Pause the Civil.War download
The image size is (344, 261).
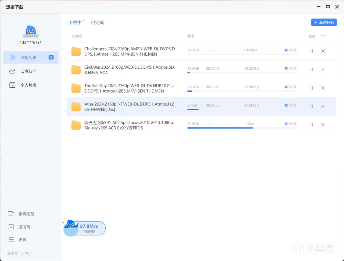312,69
